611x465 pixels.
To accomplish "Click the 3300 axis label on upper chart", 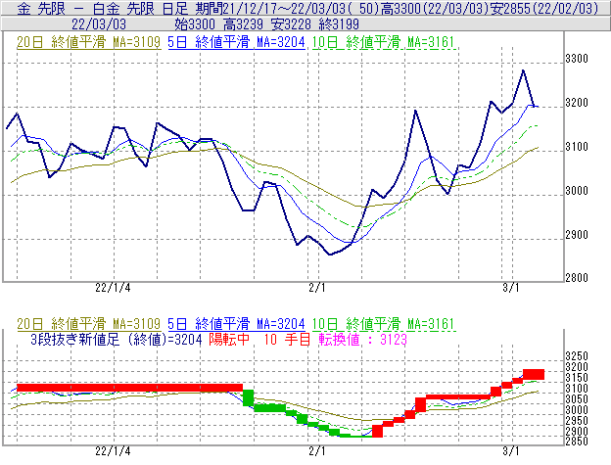I will click(x=577, y=59).
